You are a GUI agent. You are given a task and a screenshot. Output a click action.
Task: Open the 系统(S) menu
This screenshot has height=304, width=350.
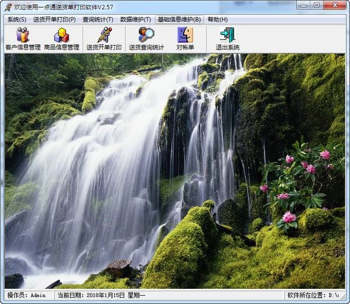tap(16, 19)
